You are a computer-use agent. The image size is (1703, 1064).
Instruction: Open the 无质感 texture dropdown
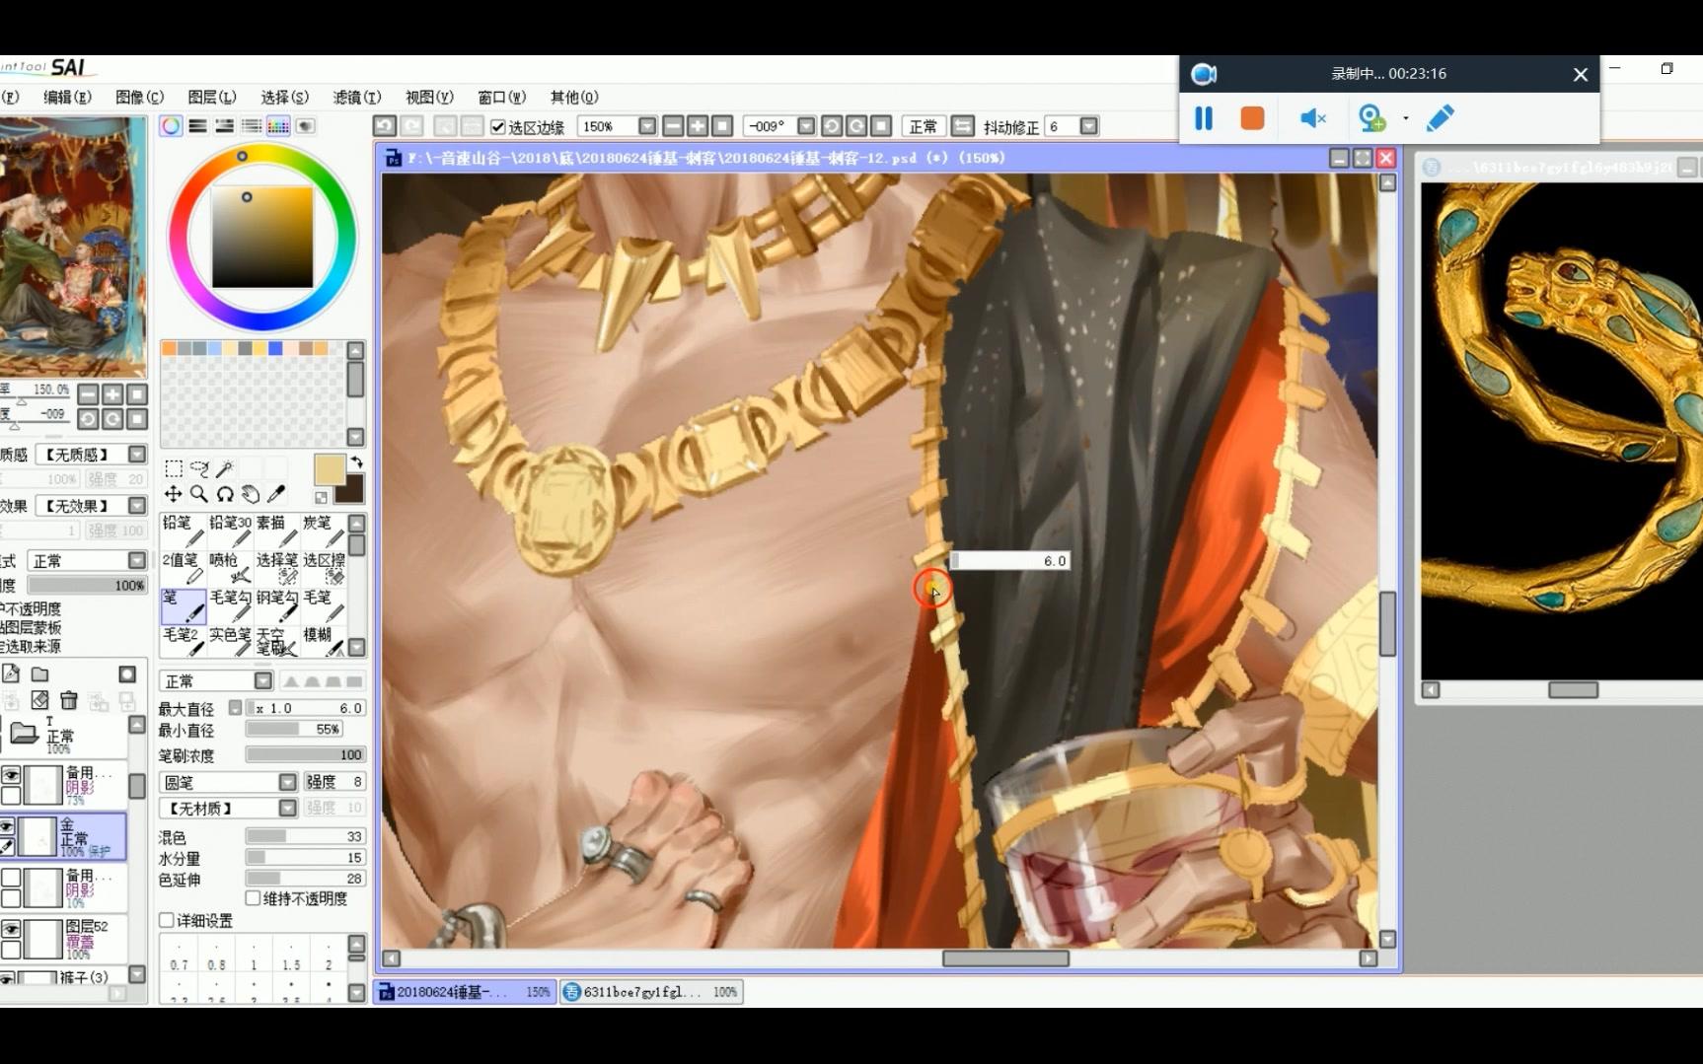(137, 455)
